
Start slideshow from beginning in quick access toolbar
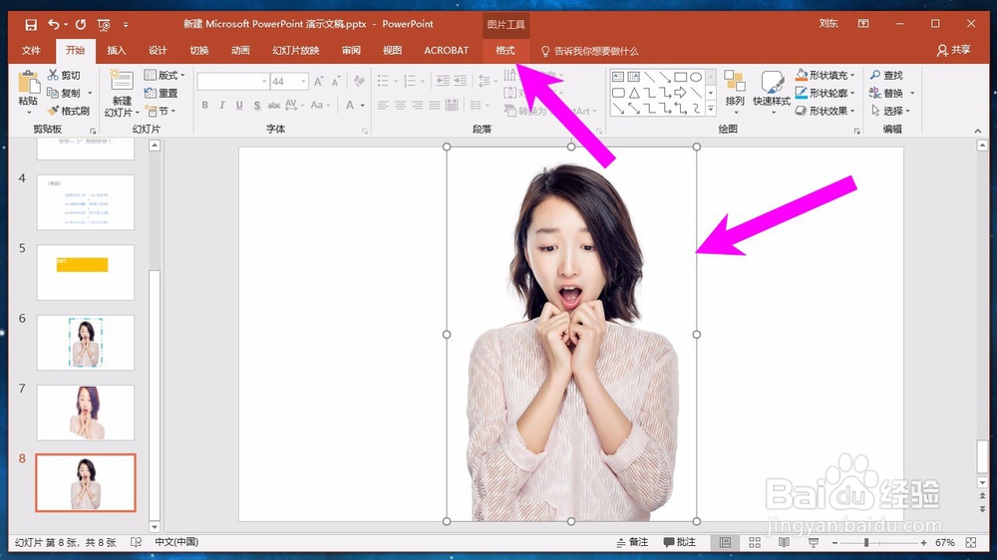pos(104,25)
